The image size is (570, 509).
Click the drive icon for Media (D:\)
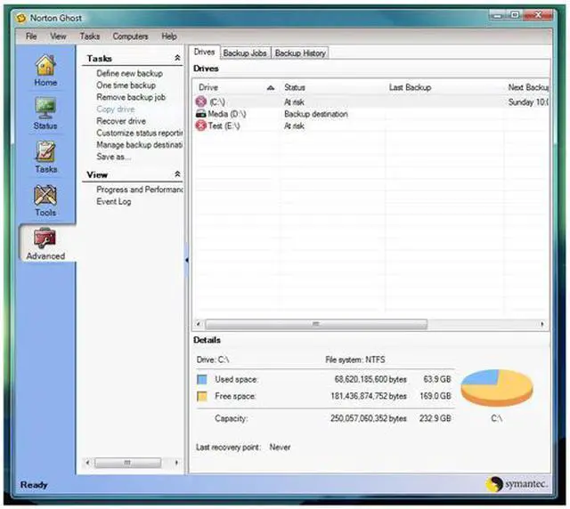coord(201,114)
